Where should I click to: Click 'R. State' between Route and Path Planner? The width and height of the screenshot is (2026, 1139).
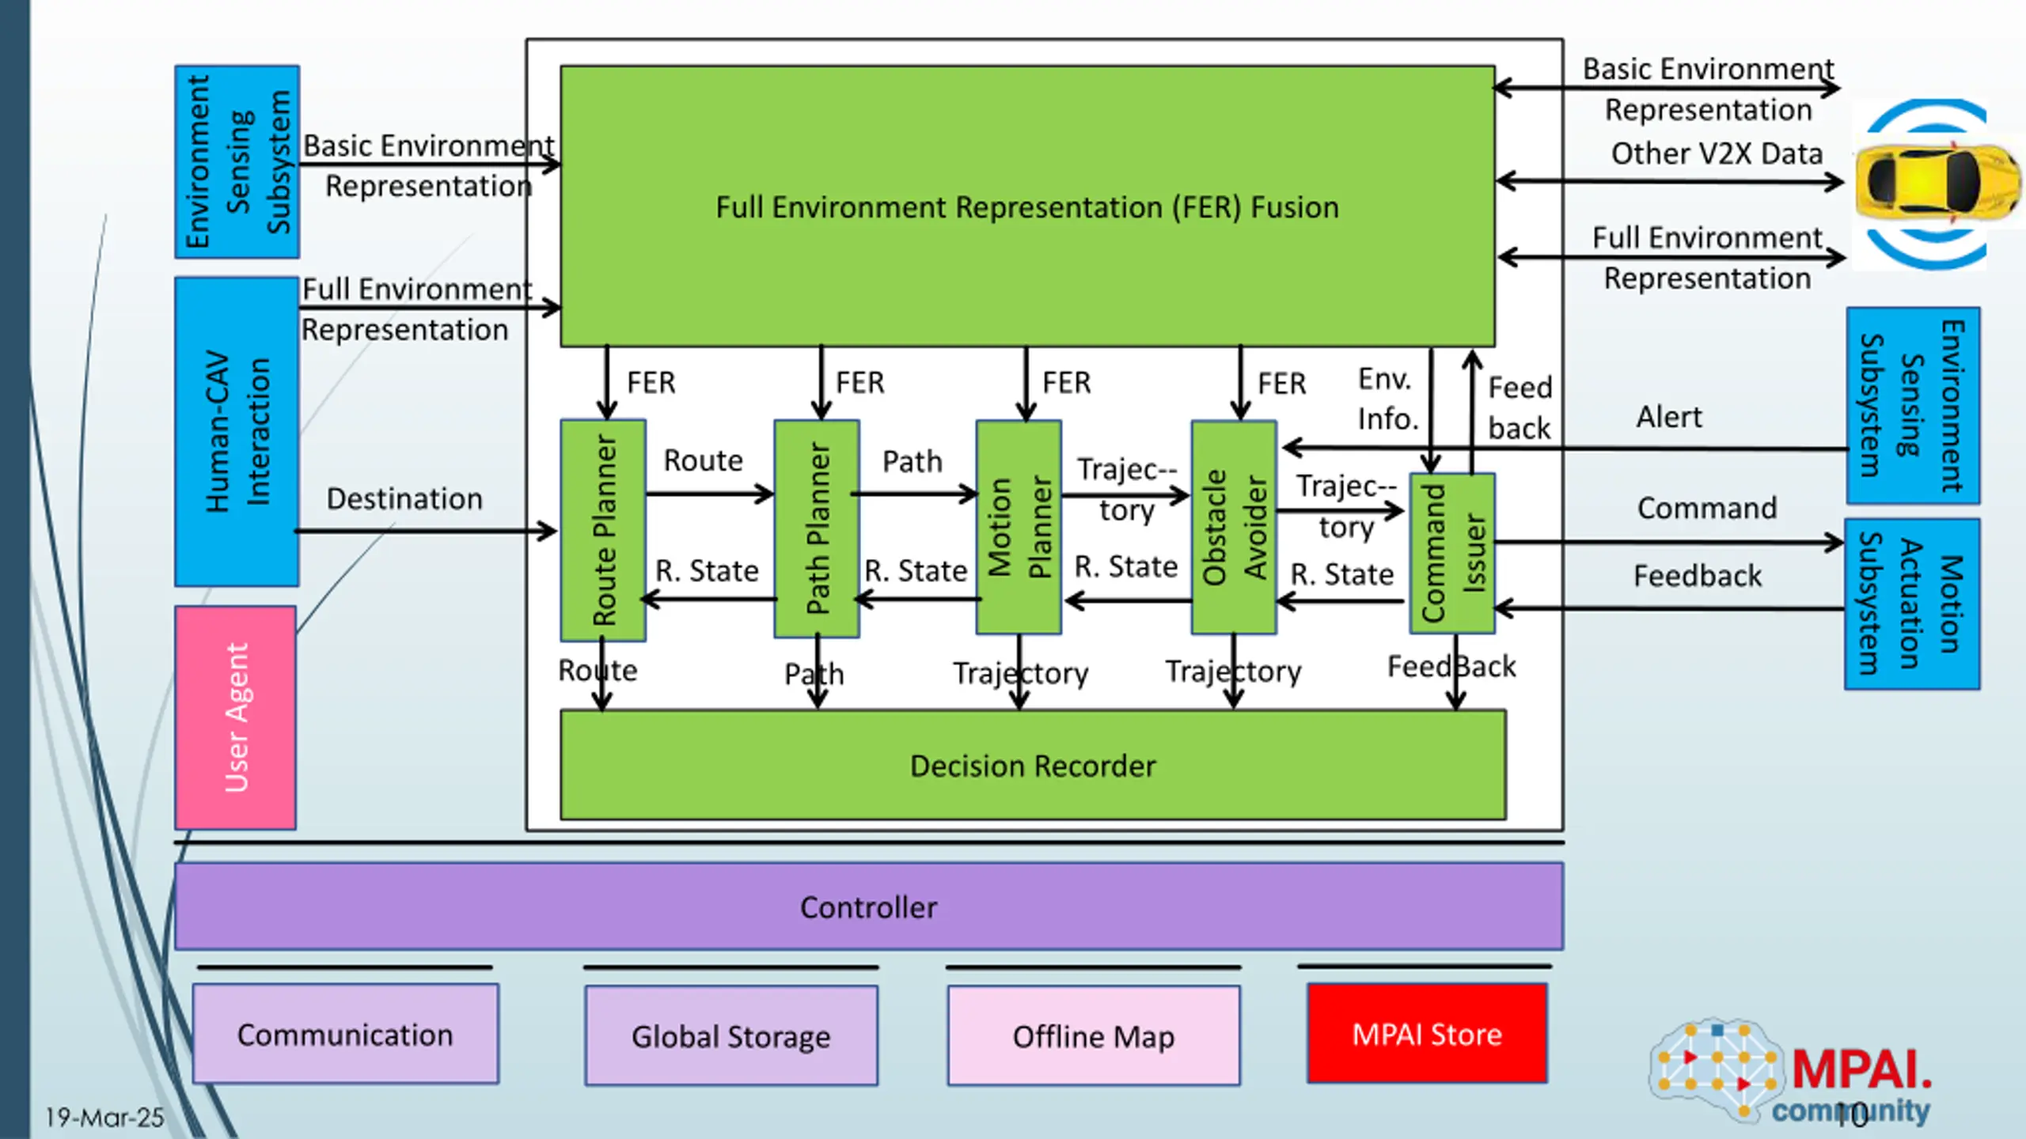[707, 570]
